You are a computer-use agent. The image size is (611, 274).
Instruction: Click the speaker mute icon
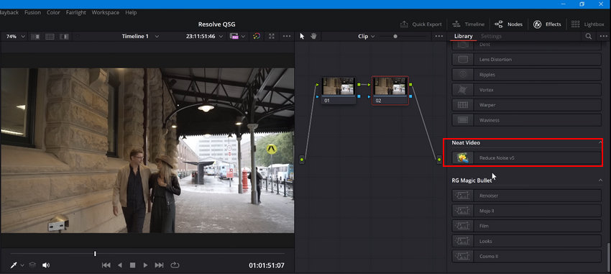[x=46, y=265]
